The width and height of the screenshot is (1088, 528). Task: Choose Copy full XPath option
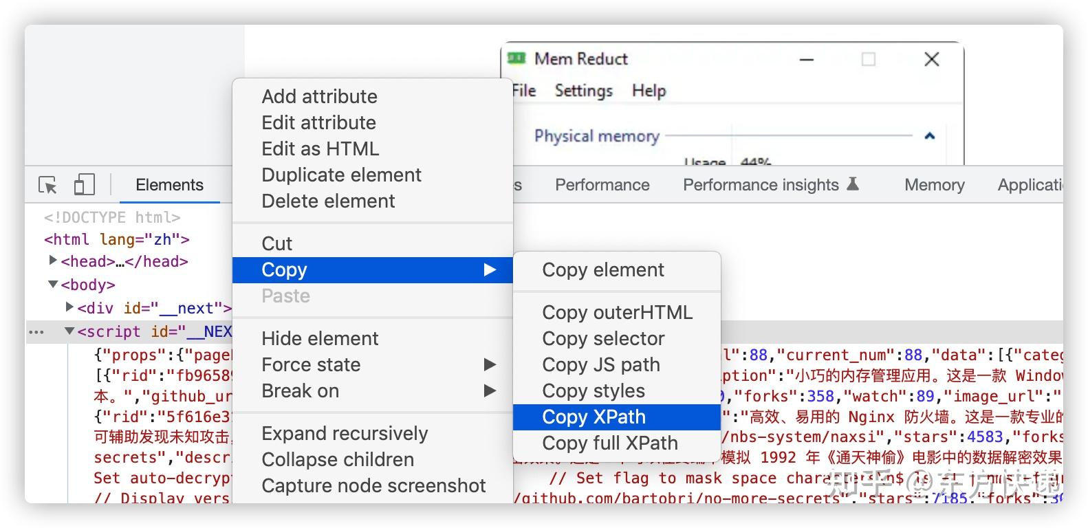pyautogui.click(x=609, y=443)
